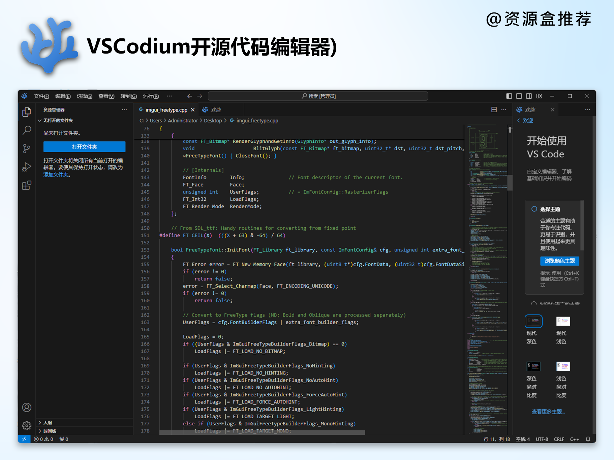Click the 行 11, 列 18 cursor position
Viewport: 614px width, 460px height.
(496, 439)
